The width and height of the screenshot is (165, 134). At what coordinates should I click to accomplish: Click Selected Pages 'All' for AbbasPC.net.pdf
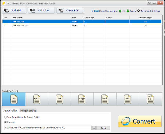145,26
